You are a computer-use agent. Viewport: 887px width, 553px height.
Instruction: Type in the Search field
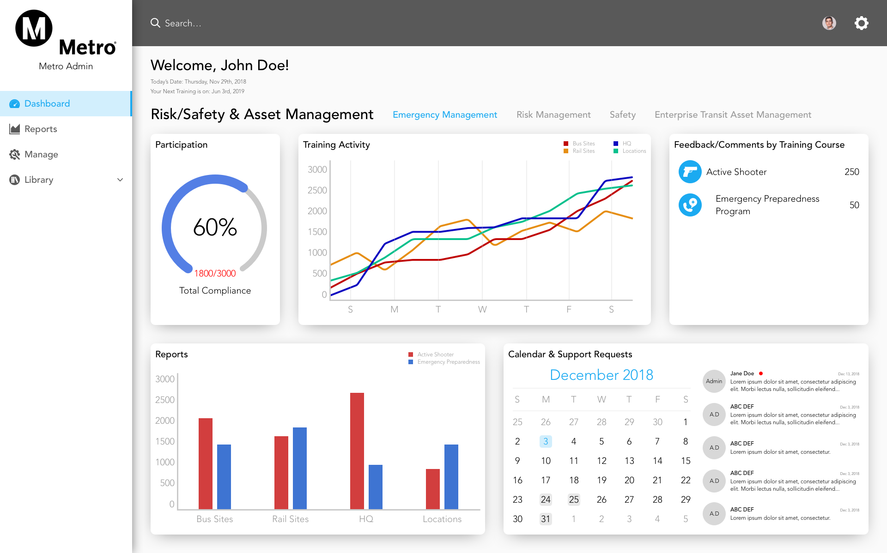[277, 23]
